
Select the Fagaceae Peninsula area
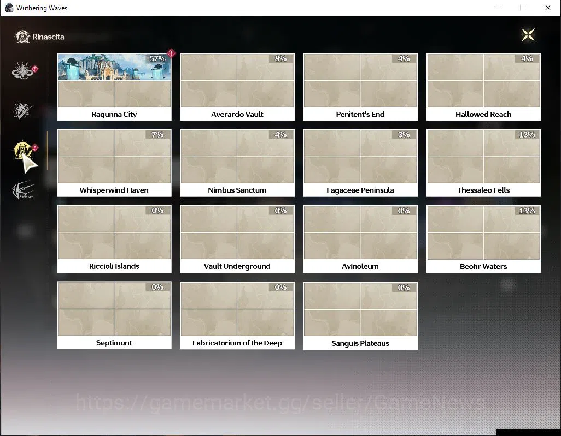tap(360, 163)
